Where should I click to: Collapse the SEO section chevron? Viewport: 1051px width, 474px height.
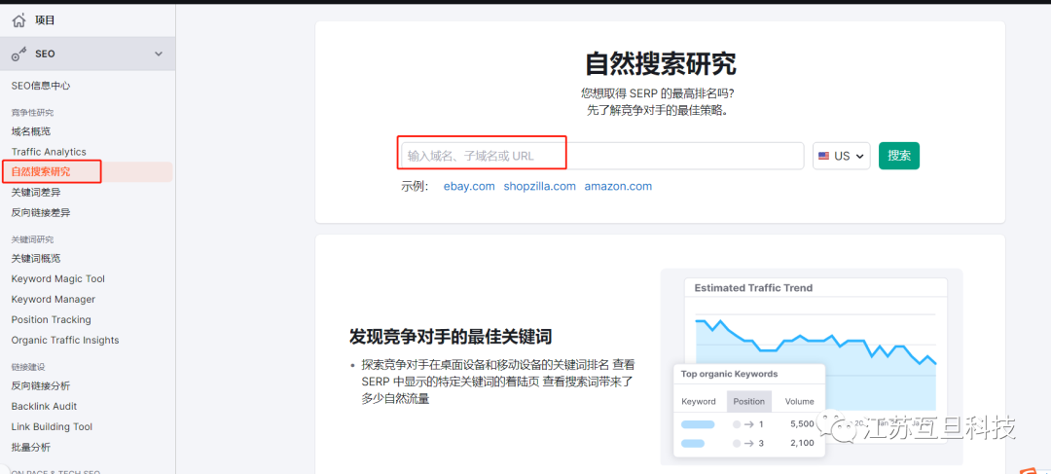[x=158, y=54]
